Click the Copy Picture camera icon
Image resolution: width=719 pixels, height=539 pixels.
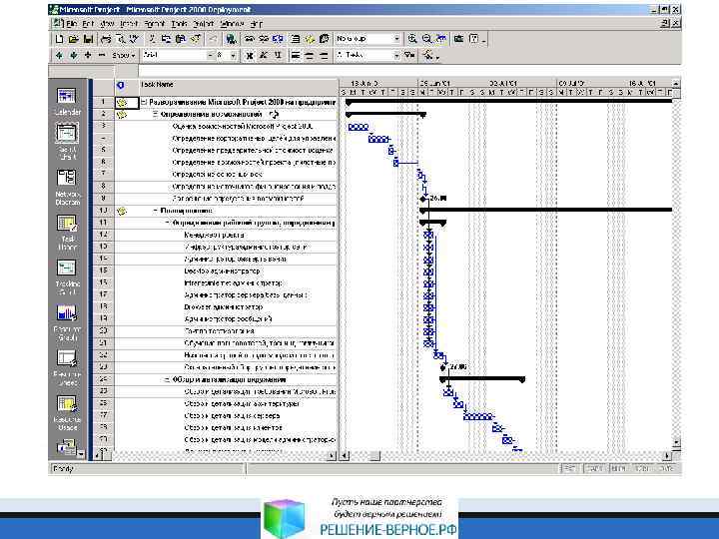(458, 39)
